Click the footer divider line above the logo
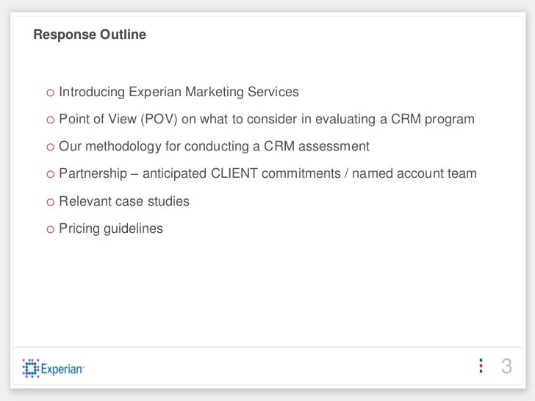This screenshot has height=401, width=535. [267, 347]
